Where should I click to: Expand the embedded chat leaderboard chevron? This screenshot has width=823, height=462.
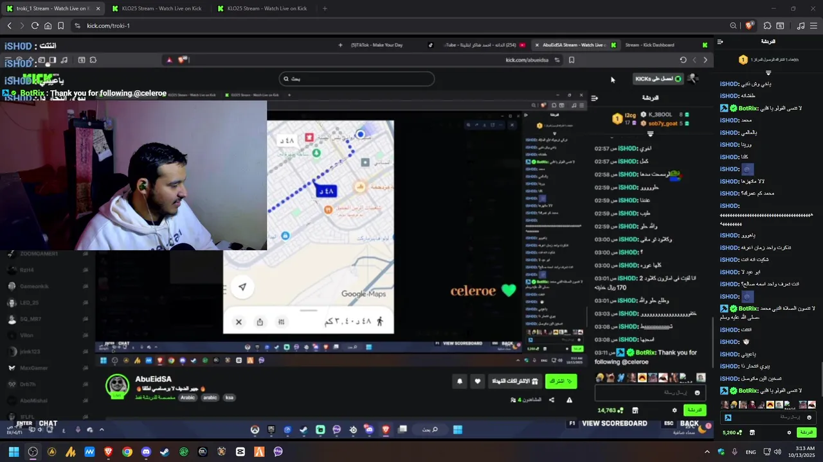point(650,134)
